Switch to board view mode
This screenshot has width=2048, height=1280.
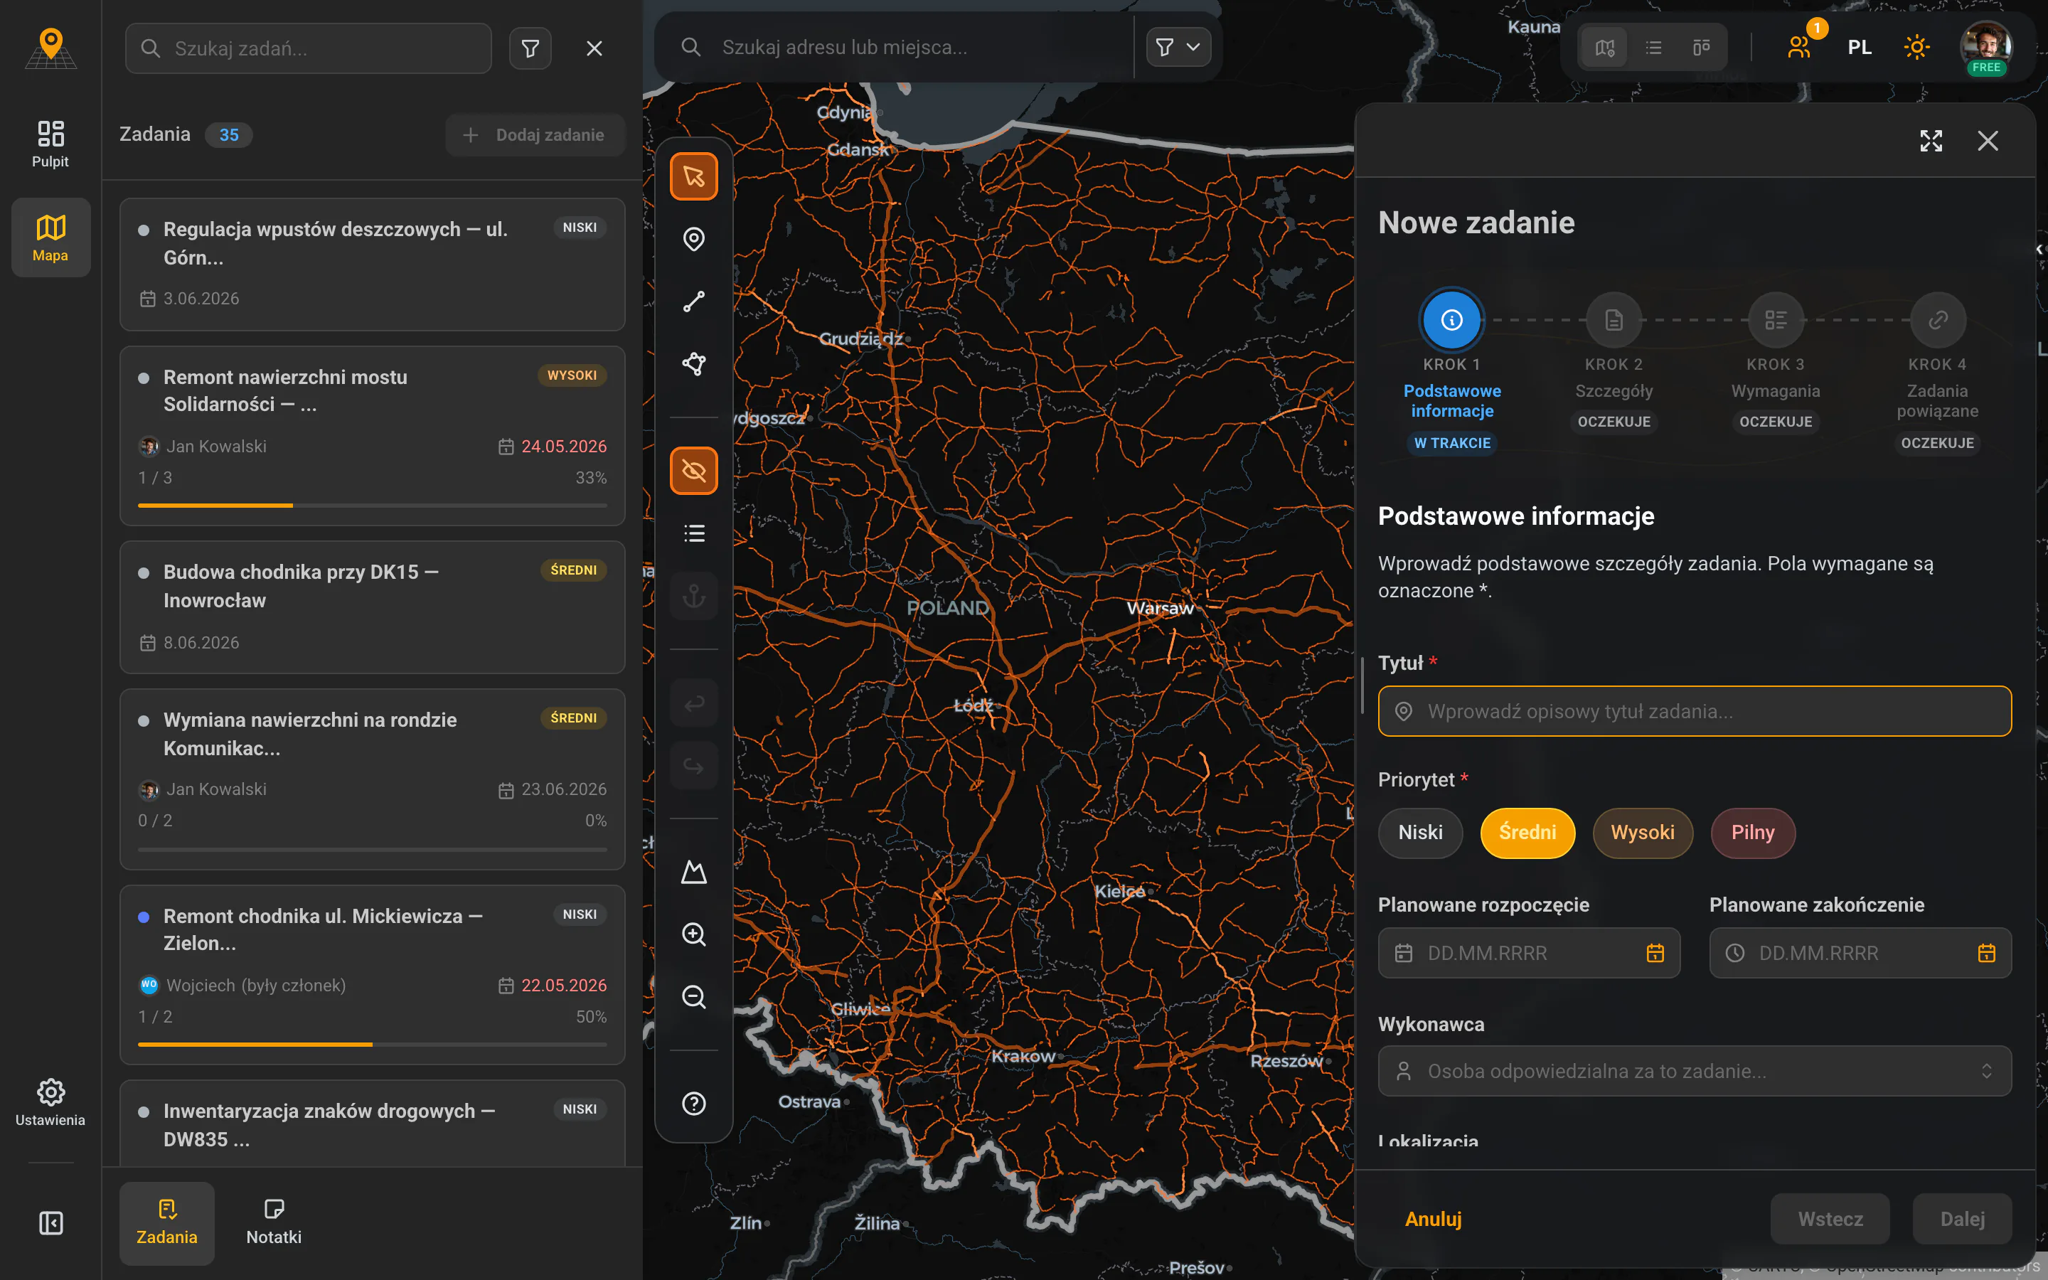1701,48
